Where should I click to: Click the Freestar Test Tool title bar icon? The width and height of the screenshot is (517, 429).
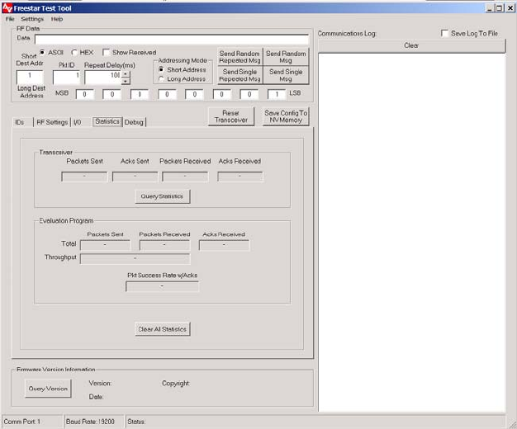pyautogui.click(x=7, y=8)
